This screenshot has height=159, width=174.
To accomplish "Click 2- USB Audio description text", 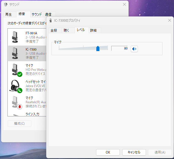I will [36, 37].
